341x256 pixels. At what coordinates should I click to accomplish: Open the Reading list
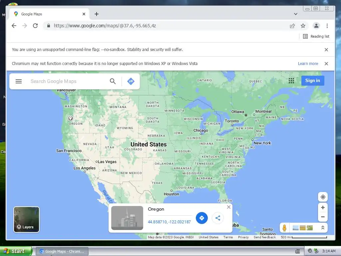click(x=316, y=36)
